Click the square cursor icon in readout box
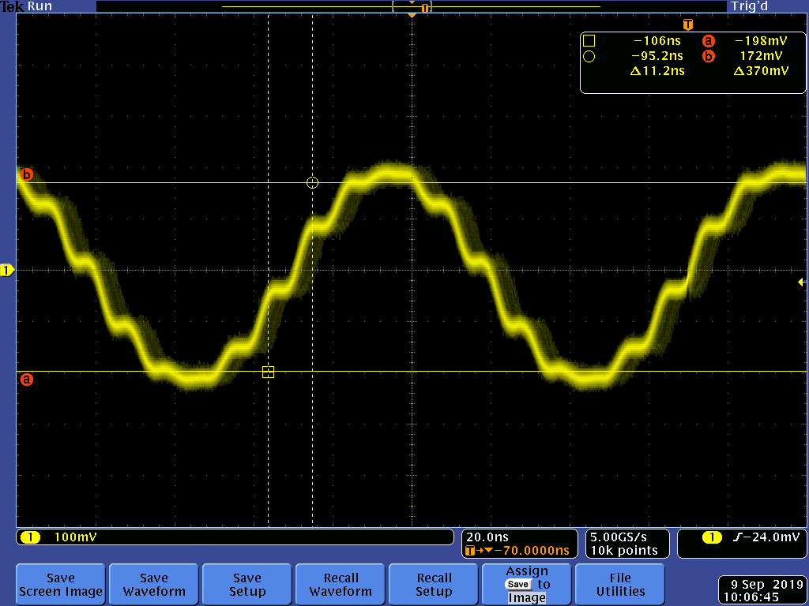This screenshot has height=606, width=809. pyautogui.click(x=589, y=41)
